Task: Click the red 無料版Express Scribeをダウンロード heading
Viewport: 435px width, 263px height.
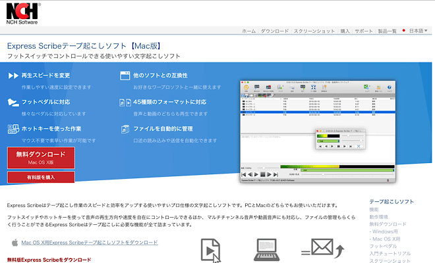Action: pos(49,260)
